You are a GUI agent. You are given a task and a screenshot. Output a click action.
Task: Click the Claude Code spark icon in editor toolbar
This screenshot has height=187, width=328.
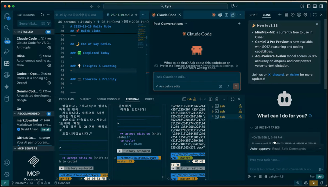pos(214,15)
